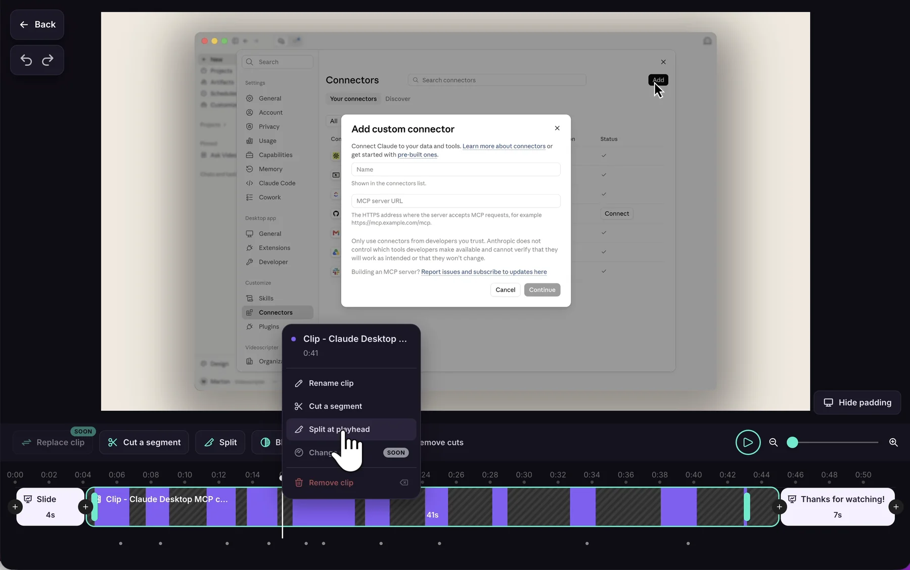
Task: Click the All filter tab
Action: [334, 121]
